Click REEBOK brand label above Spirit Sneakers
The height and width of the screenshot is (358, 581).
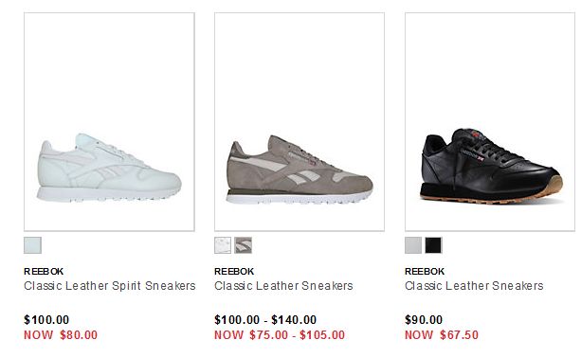(x=44, y=272)
